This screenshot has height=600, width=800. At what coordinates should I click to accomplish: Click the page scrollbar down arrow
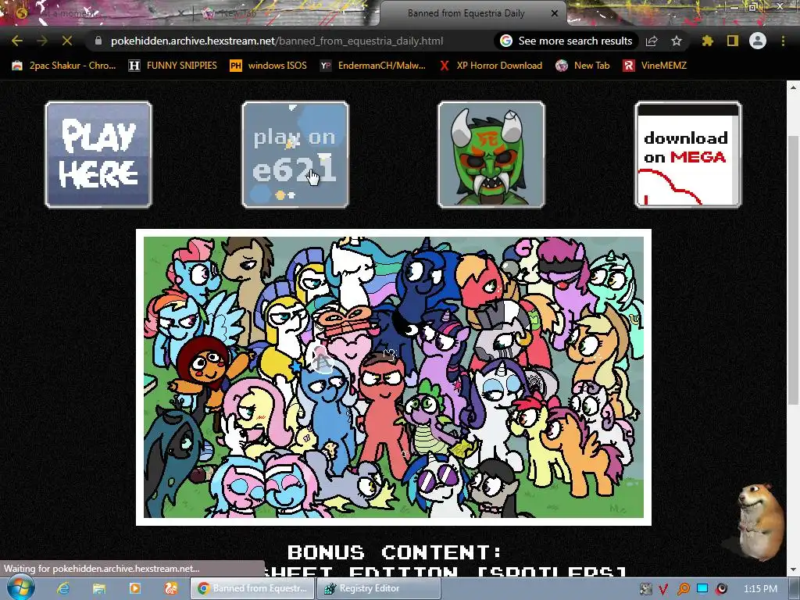[793, 569]
